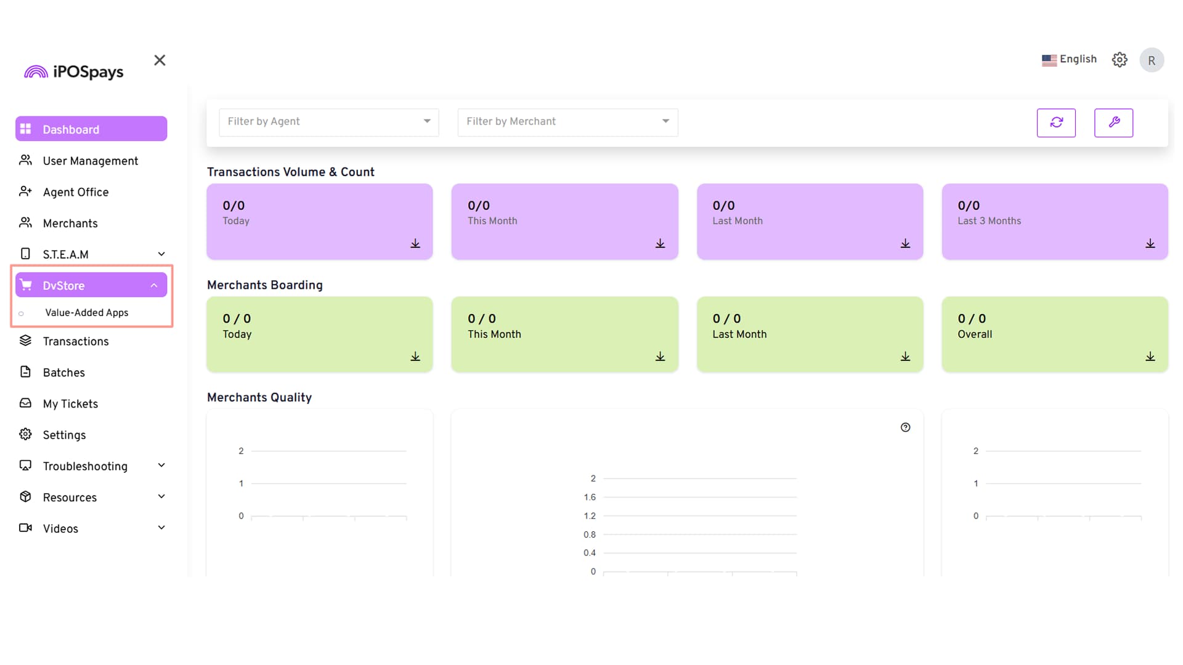Expand the S.T.E.A.M submenu chevron

point(161,254)
